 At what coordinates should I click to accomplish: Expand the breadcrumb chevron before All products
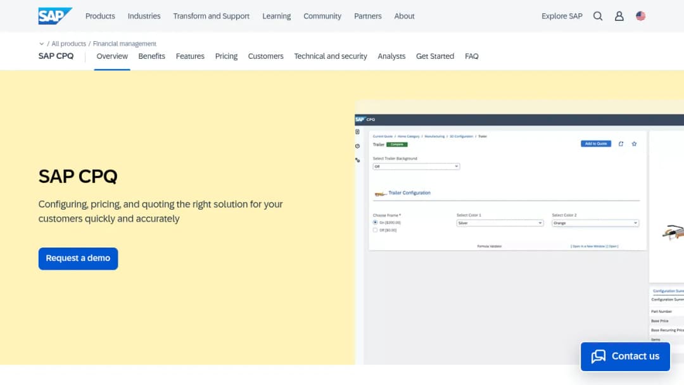(41, 44)
